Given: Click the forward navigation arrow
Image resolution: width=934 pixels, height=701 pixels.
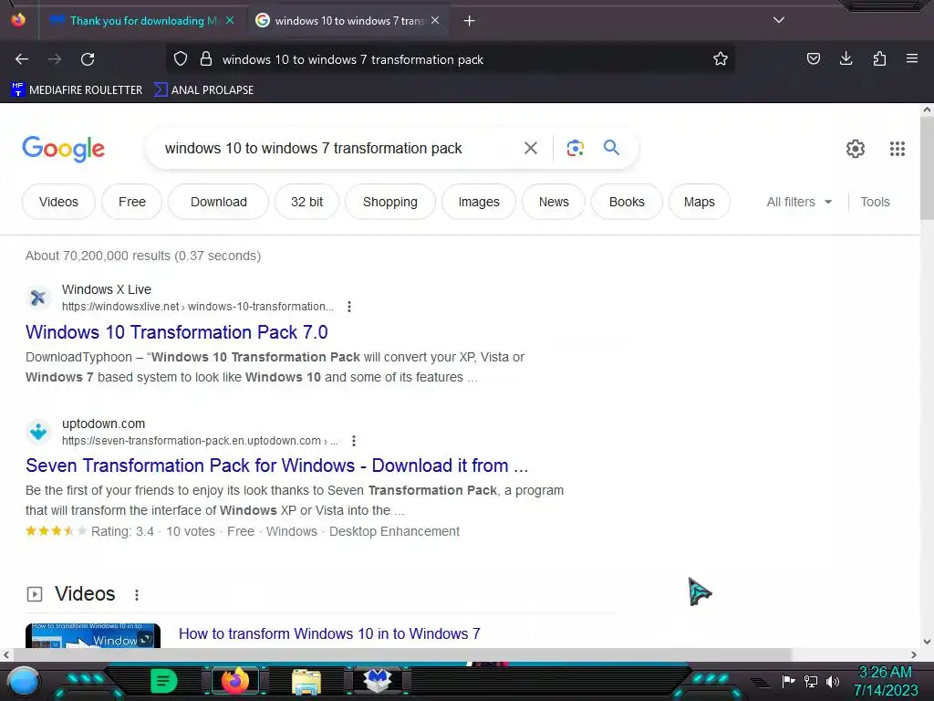Looking at the screenshot, I should pyautogui.click(x=55, y=59).
